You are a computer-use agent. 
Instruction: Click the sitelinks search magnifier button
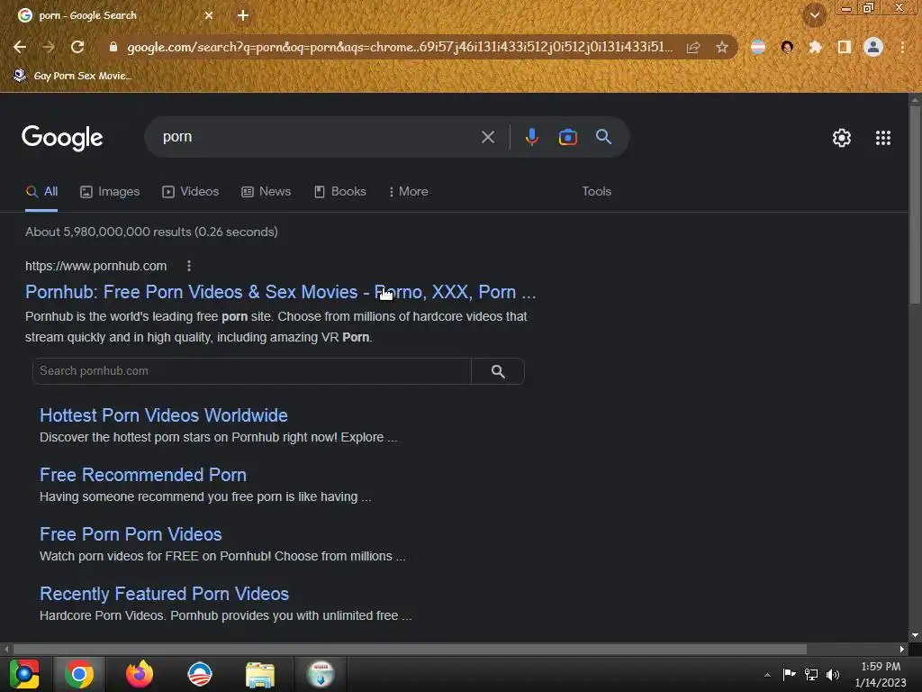498,371
